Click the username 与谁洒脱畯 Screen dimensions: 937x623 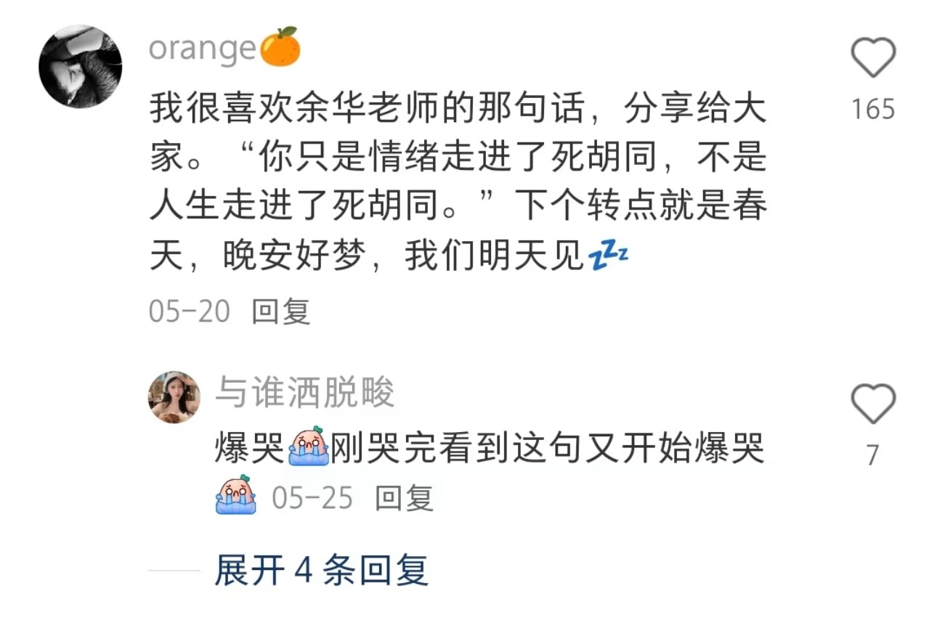(305, 394)
